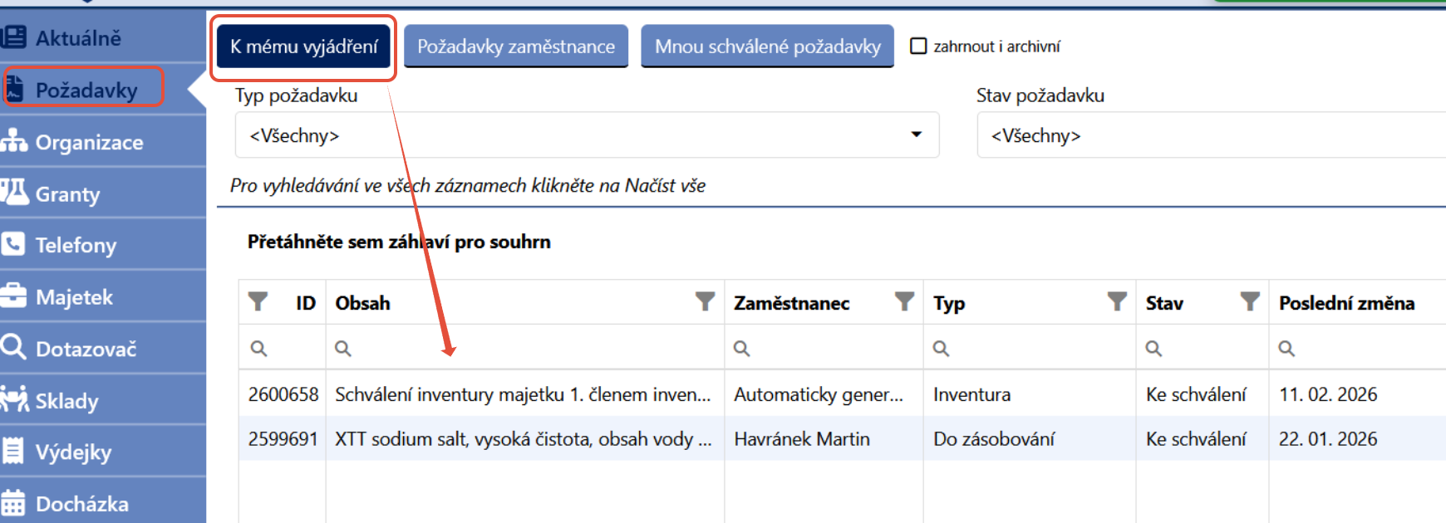Image resolution: width=1446 pixels, height=523 pixels.
Task: Open Výdejky in the sidebar menu
Action: (x=73, y=452)
